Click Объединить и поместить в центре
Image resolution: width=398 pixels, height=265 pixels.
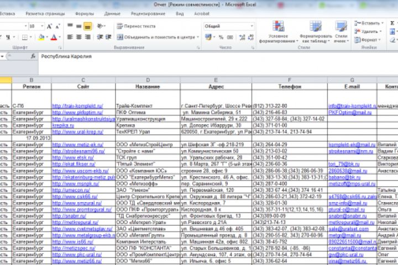click(x=156, y=38)
